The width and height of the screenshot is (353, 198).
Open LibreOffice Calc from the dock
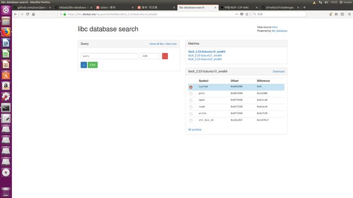pyautogui.click(x=6, y=54)
